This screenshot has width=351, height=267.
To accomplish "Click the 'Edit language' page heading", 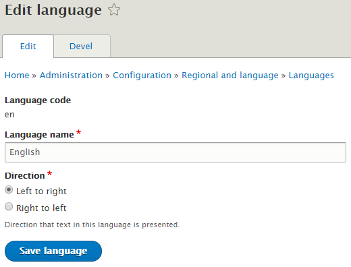I will 53,10.
